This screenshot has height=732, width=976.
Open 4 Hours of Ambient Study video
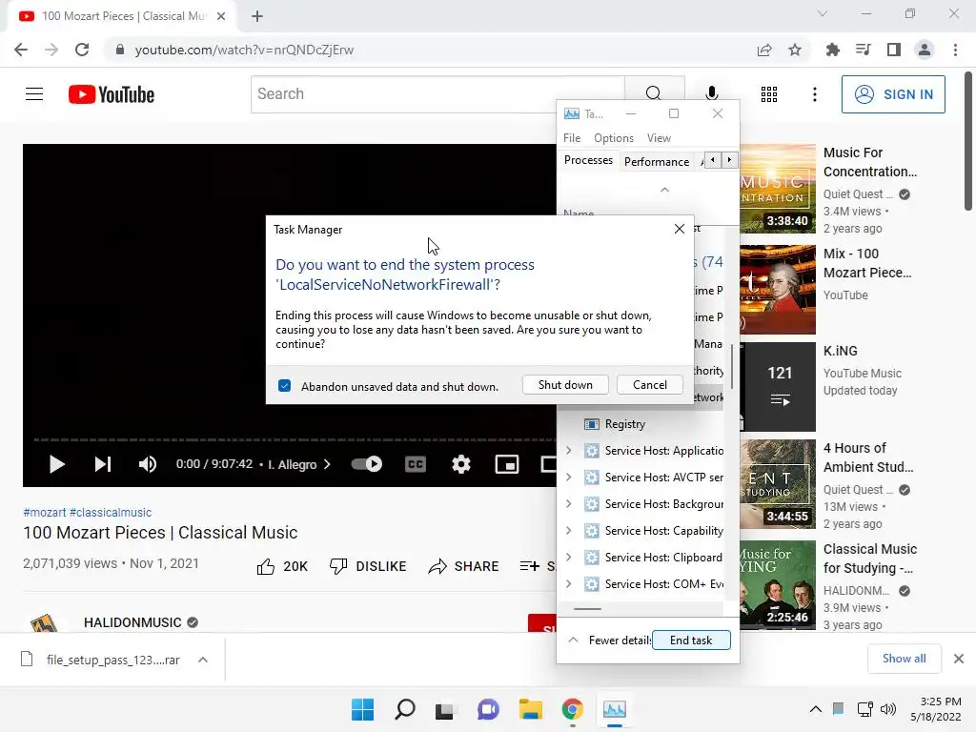(778, 484)
